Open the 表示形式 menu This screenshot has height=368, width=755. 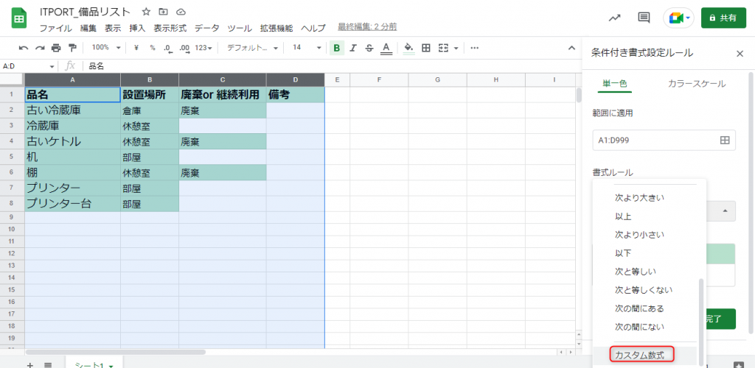point(170,28)
